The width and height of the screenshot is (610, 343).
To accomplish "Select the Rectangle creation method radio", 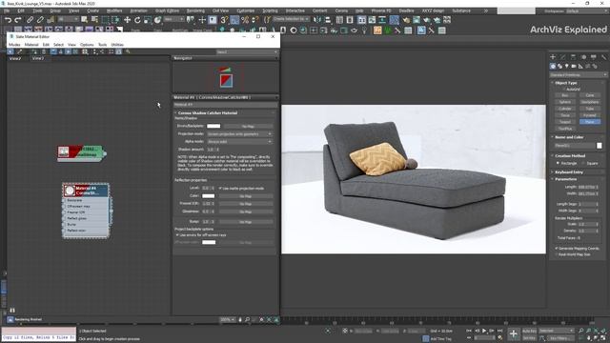I will tap(558, 163).
